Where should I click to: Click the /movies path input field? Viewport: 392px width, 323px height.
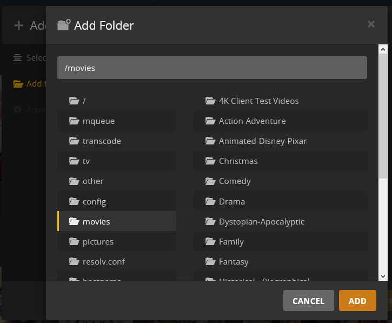pos(212,68)
